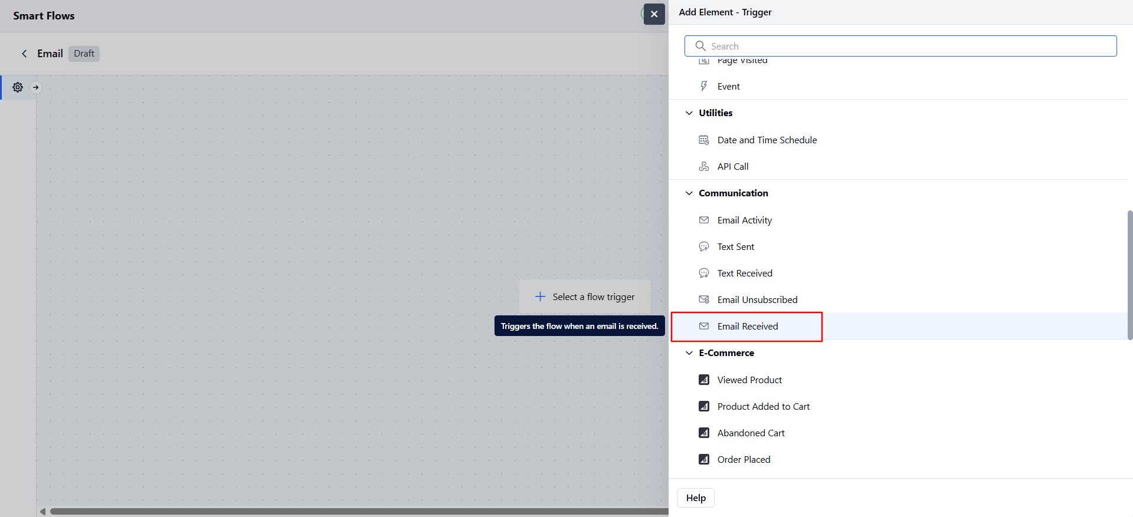This screenshot has width=1133, height=517.
Task: Collapse the Communication section chevron
Action: (689, 193)
